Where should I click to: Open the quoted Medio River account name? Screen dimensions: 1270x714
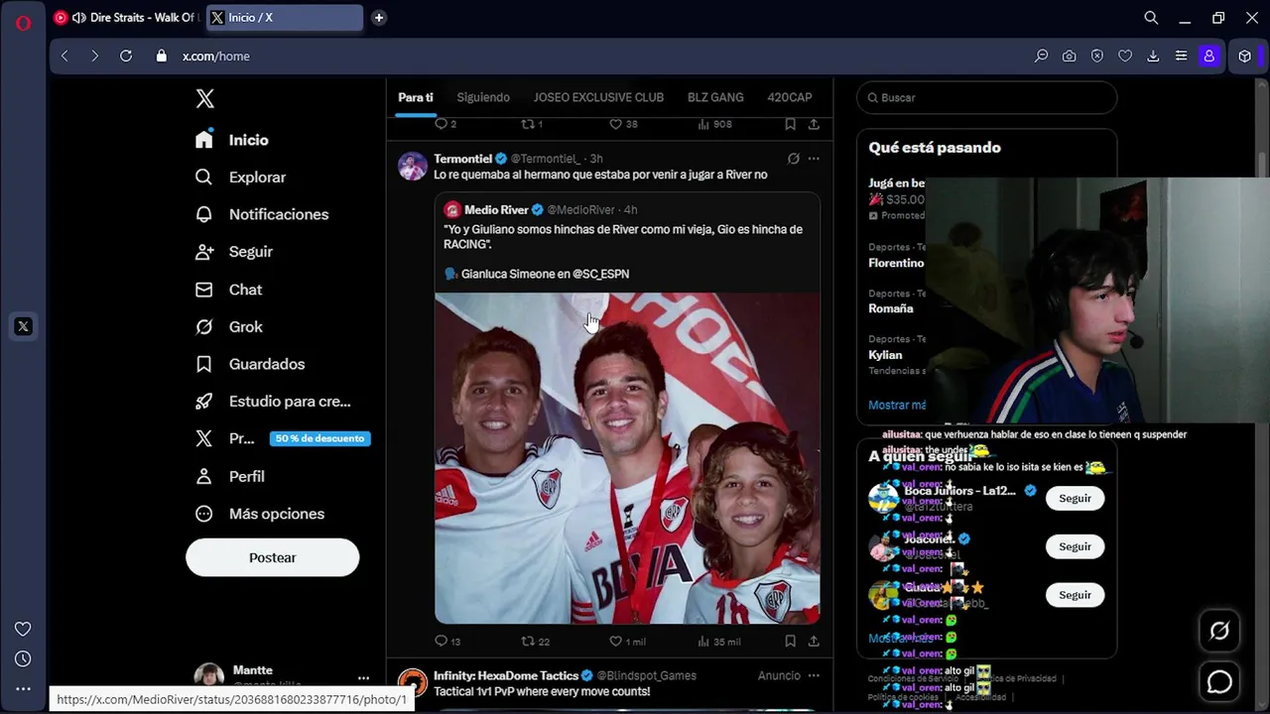(x=496, y=210)
